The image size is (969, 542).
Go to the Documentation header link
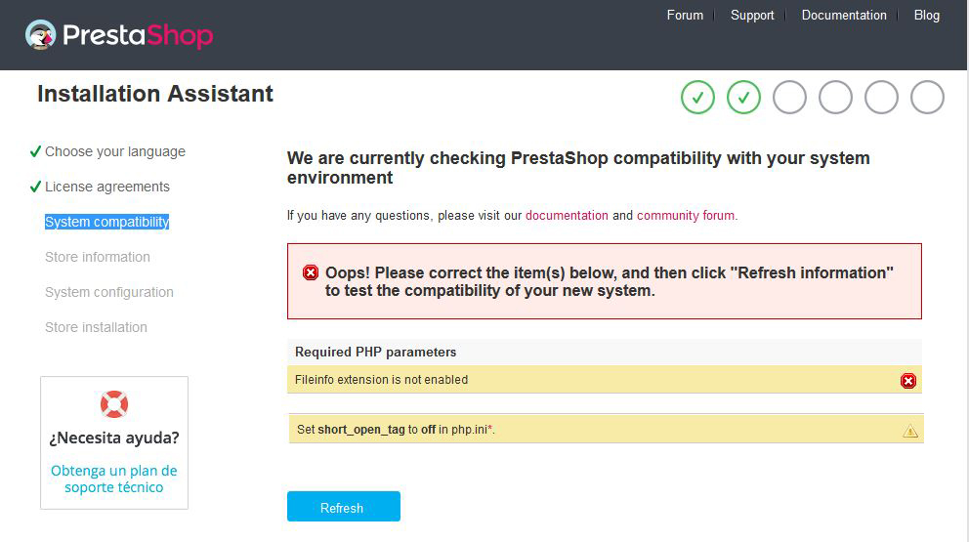844,15
